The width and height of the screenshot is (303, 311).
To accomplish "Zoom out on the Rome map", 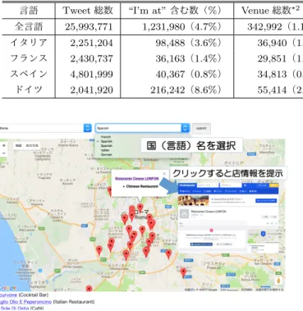I will (3, 153).
